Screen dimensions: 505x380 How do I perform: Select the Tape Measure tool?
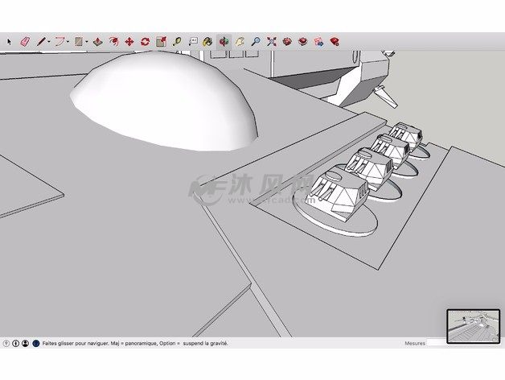[x=176, y=40]
